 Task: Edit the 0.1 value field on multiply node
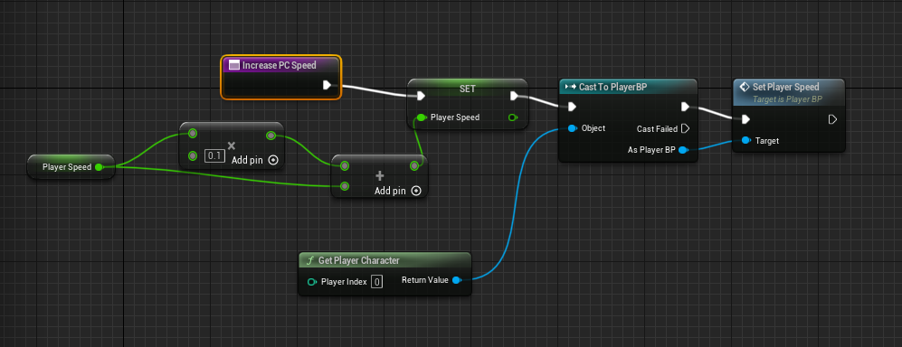[x=214, y=155]
